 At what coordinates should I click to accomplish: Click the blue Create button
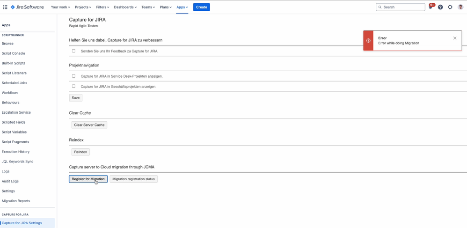(201, 7)
